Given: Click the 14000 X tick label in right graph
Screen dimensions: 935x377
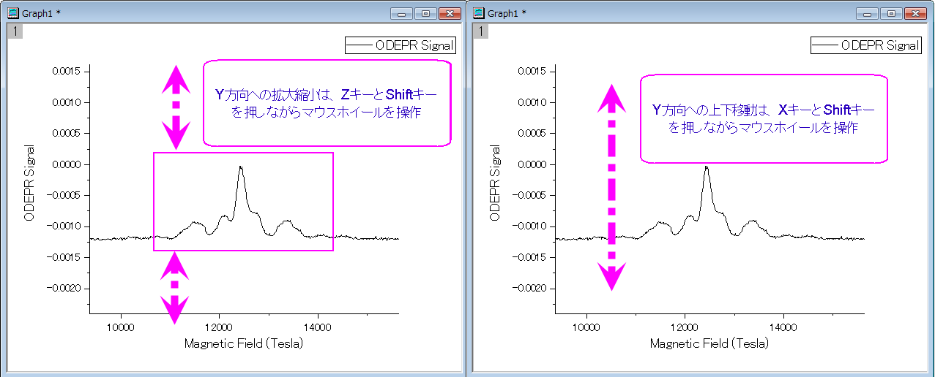Looking at the screenshot, I should [x=783, y=326].
